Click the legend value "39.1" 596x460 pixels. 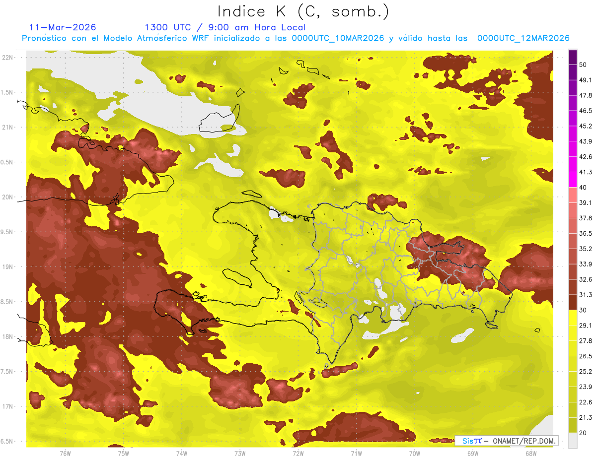coord(586,203)
